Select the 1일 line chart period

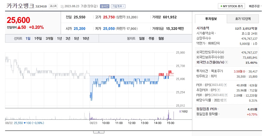[28, 38]
